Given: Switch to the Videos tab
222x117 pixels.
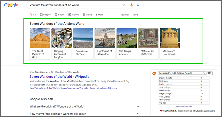Looking at the screenshot, I should (x=74, y=15).
